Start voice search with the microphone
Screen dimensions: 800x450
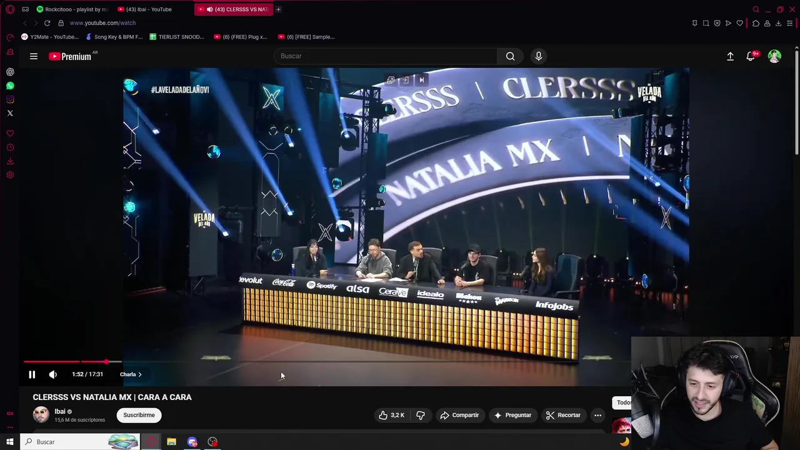click(x=538, y=56)
